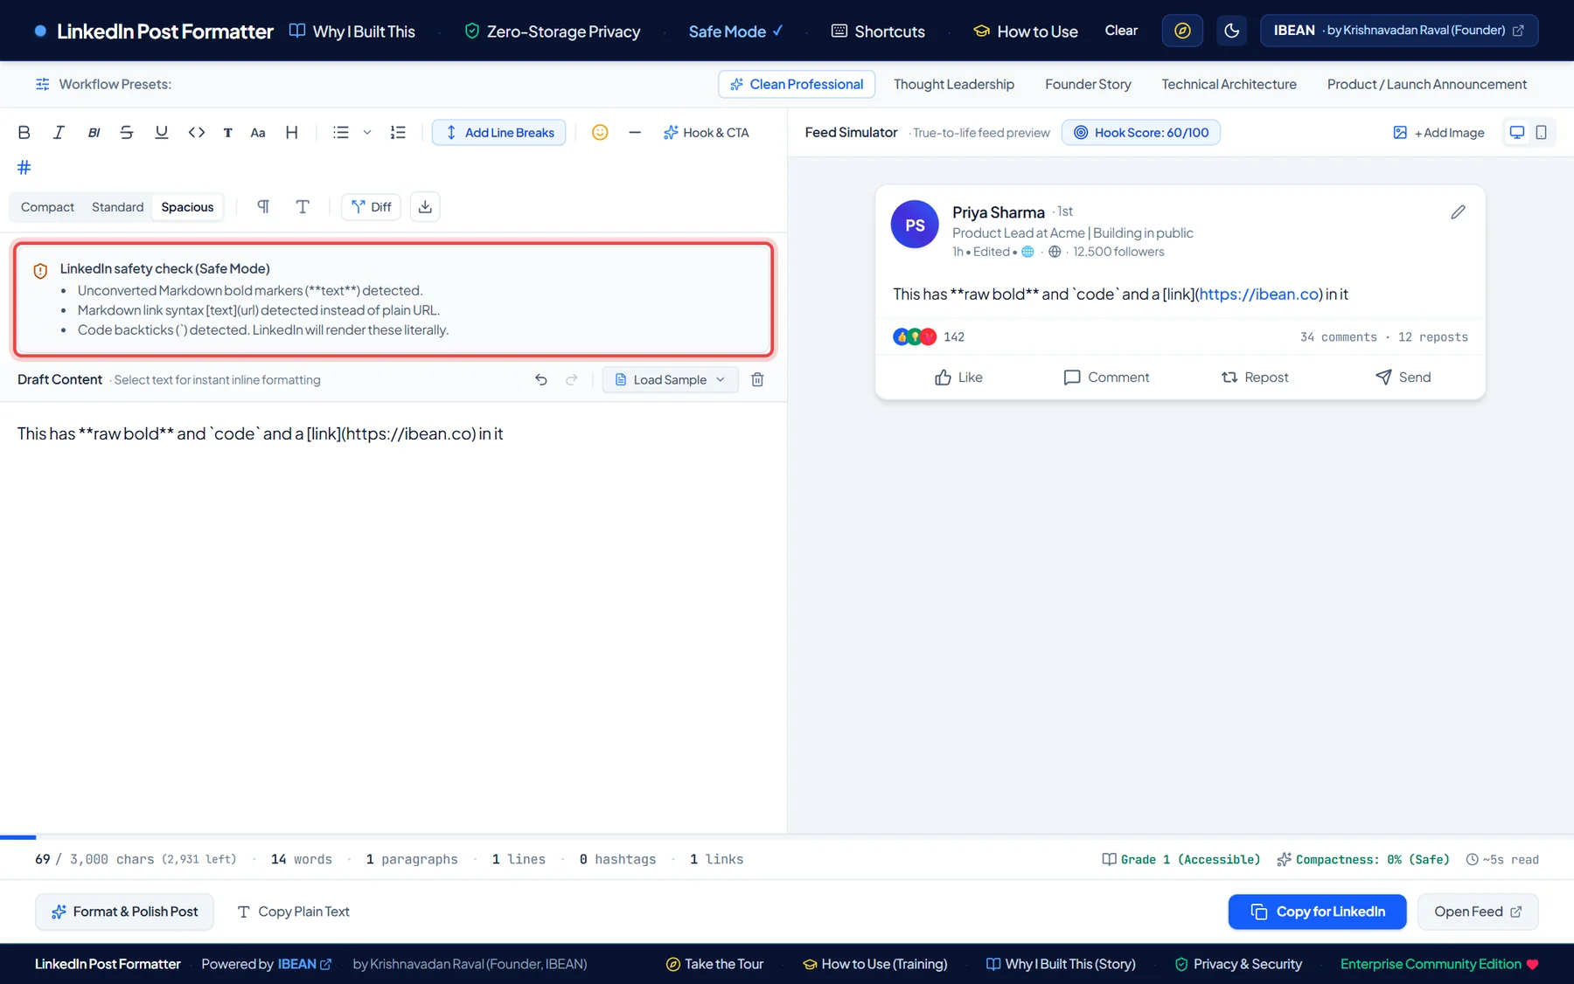This screenshot has width=1574, height=984.
Task: Insert a heading with the H icon
Action: click(x=292, y=133)
